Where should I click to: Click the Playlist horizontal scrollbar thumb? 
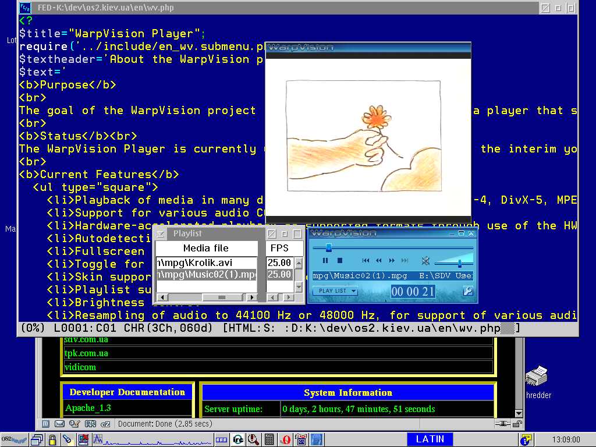point(222,297)
